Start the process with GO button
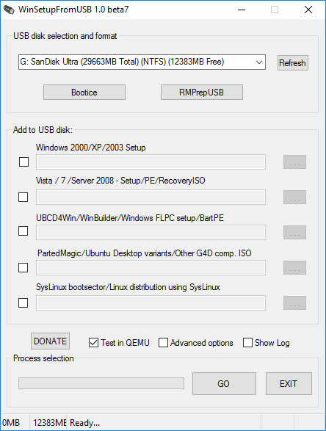326x431 pixels. 224,384
